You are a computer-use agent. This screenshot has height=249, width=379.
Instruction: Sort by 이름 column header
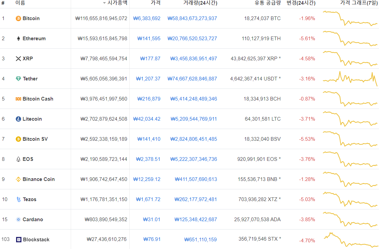[x=20, y=3]
